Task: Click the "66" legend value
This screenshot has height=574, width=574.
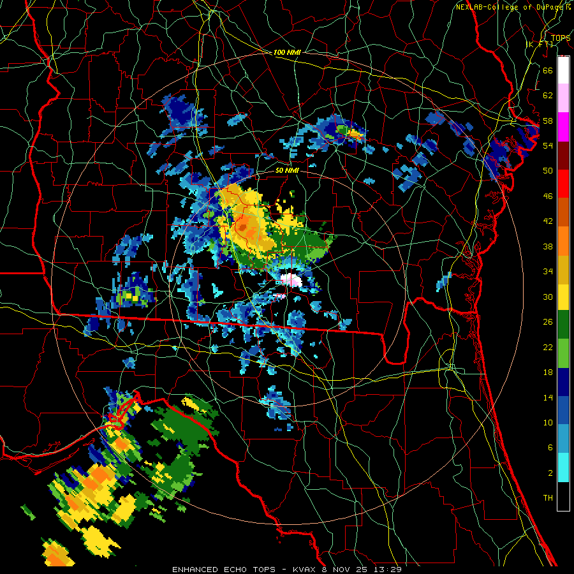Action: (x=548, y=70)
